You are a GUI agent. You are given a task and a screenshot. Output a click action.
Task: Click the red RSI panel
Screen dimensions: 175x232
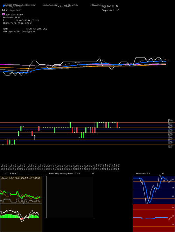coord(154,218)
